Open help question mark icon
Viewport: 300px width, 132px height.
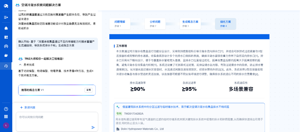pos(6,109)
